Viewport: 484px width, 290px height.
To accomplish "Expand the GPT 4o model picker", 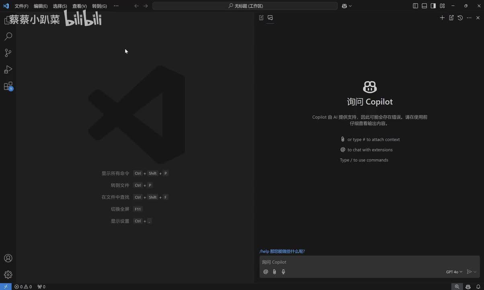I will point(454,272).
